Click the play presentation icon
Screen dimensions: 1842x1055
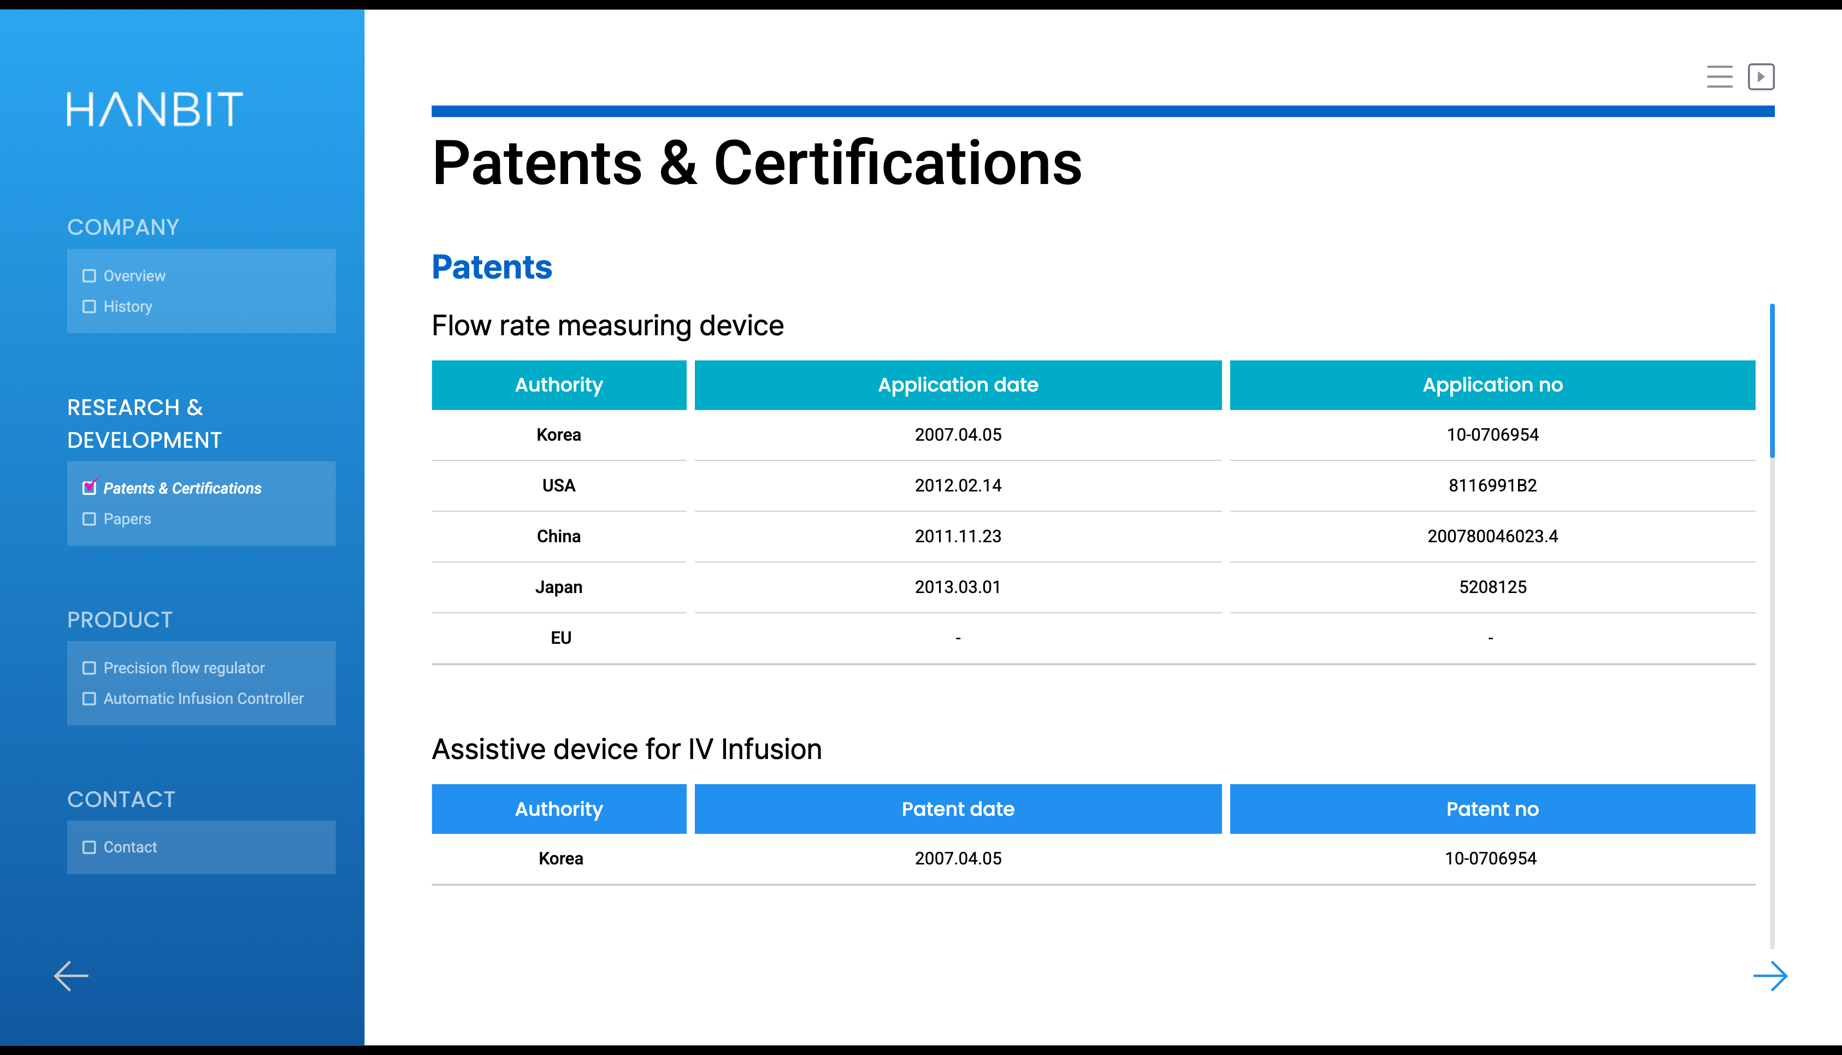click(1761, 77)
